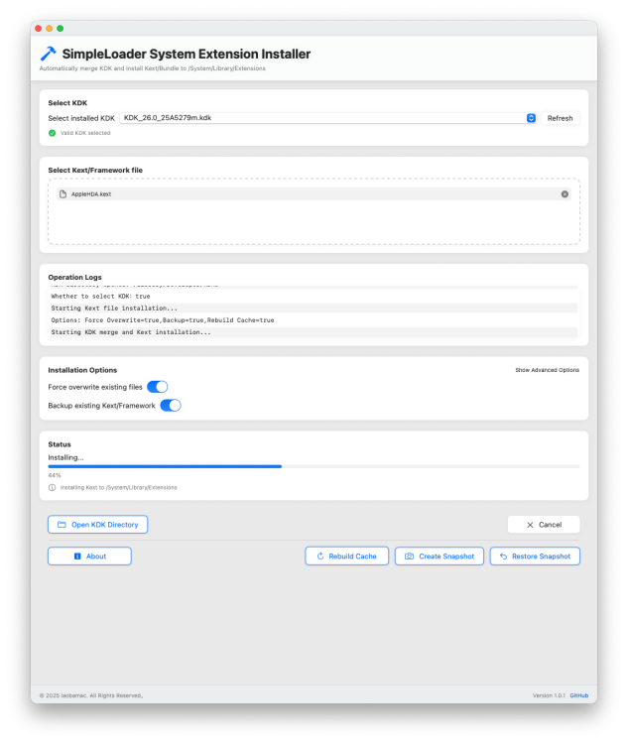Click log line 'Starting Kext file installation...'
628x744 pixels.
114,309
